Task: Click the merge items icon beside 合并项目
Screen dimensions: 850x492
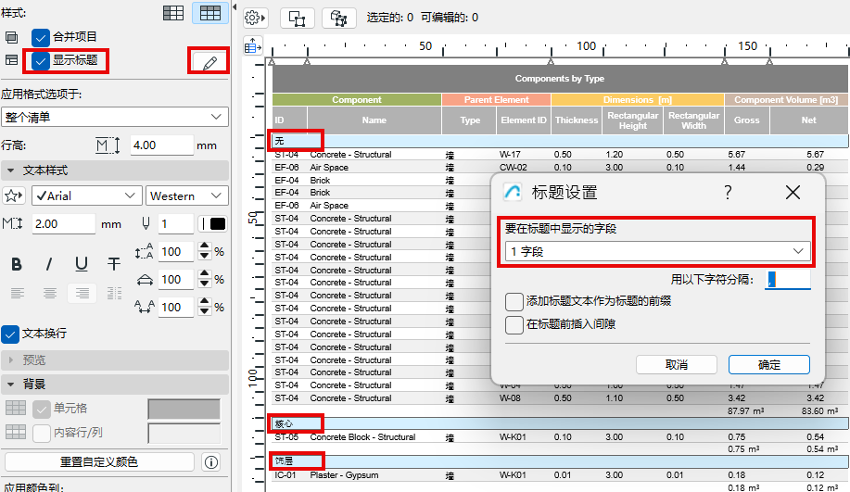Action: point(11,37)
